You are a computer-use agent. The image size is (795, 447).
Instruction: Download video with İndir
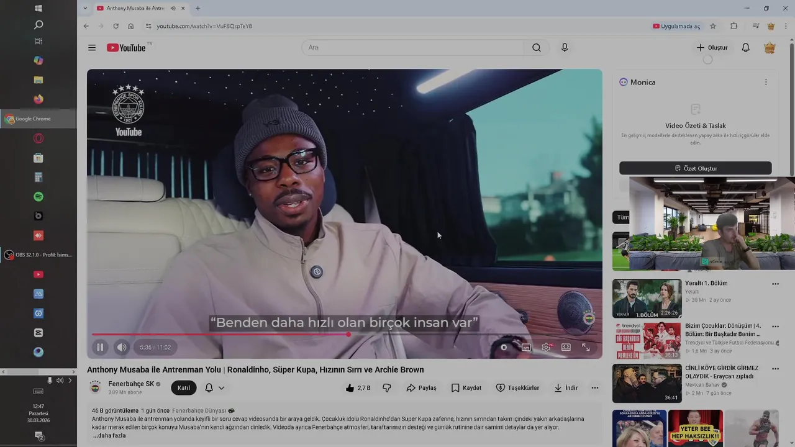click(x=566, y=388)
